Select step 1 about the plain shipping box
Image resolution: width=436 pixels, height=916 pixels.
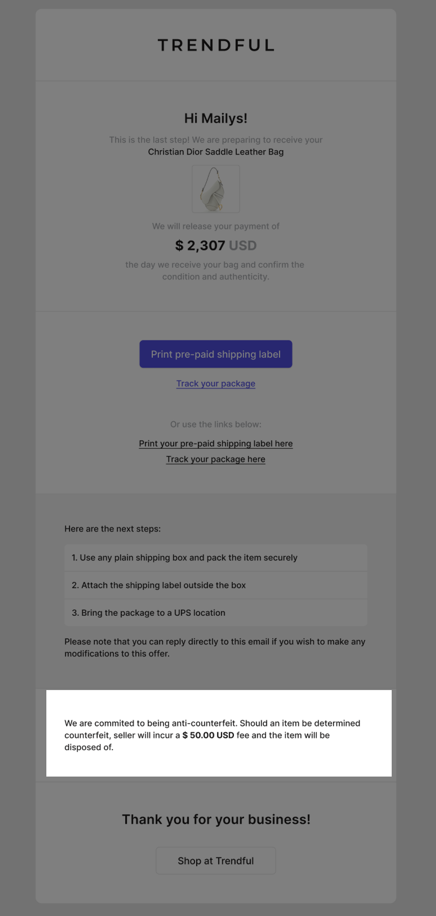[216, 558]
